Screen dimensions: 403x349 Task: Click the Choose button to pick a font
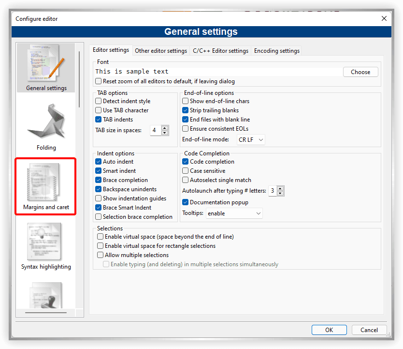pos(360,71)
